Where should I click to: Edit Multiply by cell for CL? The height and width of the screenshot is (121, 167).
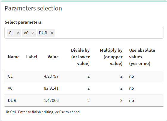[109, 76]
